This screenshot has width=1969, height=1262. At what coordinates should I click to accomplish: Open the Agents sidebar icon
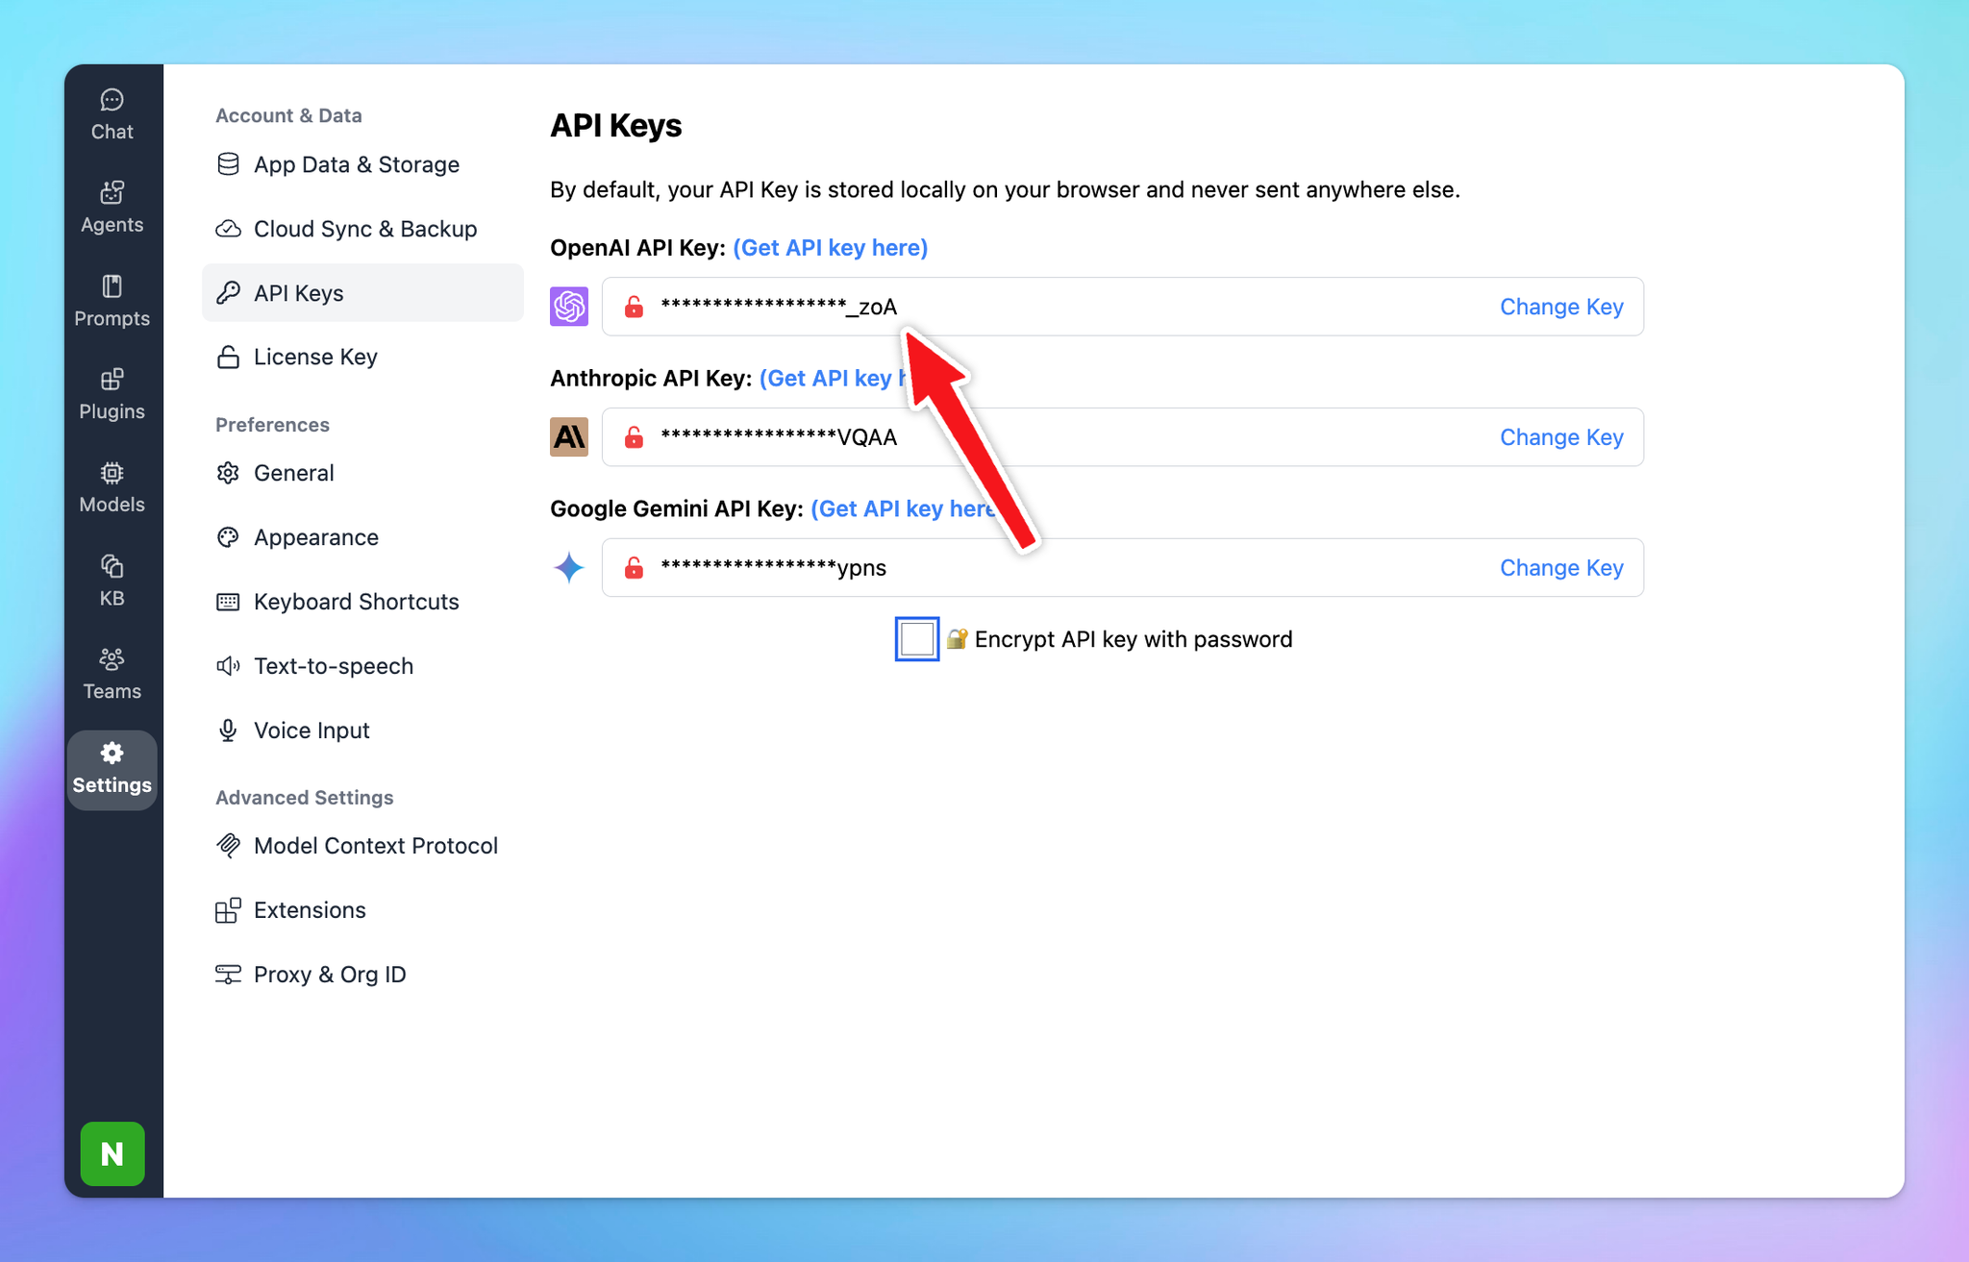pos(112,207)
